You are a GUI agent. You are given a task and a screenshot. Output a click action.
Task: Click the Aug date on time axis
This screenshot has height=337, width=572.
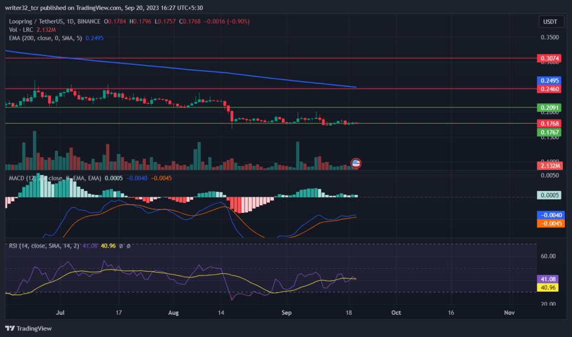click(173, 312)
